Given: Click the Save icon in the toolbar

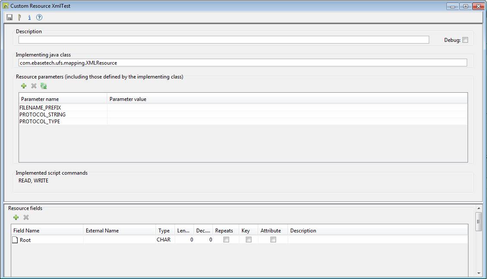Looking at the screenshot, I should pyautogui.click(x=9, y=18).
